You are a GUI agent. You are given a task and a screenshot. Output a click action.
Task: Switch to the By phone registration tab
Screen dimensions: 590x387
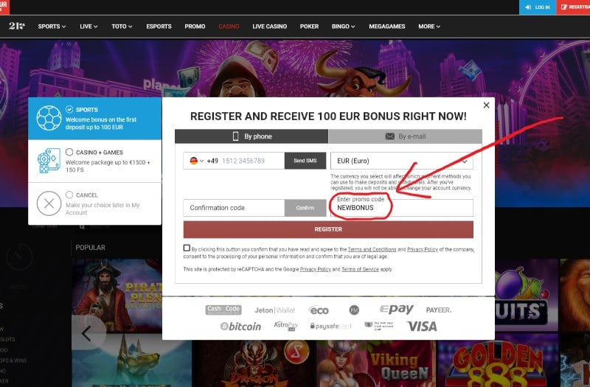tap(251, 136)
